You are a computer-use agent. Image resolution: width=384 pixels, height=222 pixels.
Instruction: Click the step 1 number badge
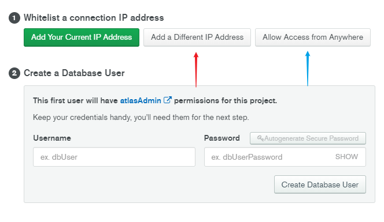tap(14, 18)
